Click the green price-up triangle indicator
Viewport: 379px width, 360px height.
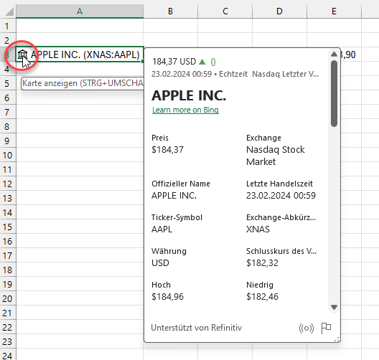point(202,62)
